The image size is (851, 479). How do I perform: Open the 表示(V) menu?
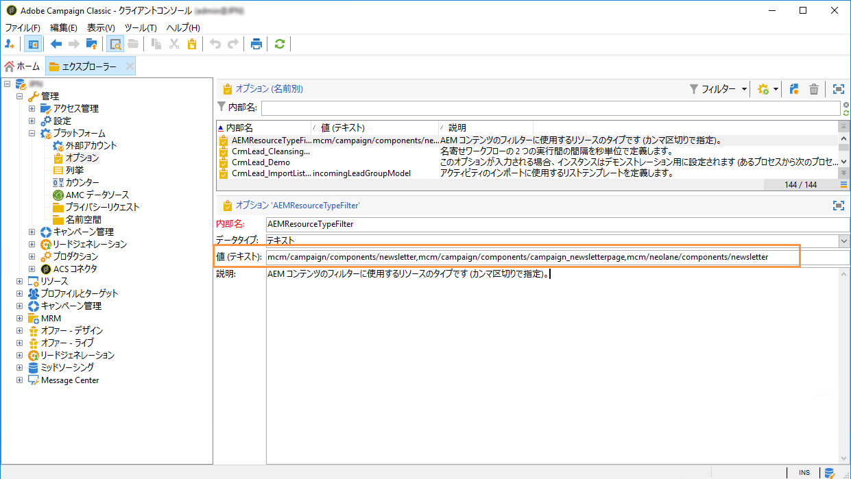(x=101, y=27)
